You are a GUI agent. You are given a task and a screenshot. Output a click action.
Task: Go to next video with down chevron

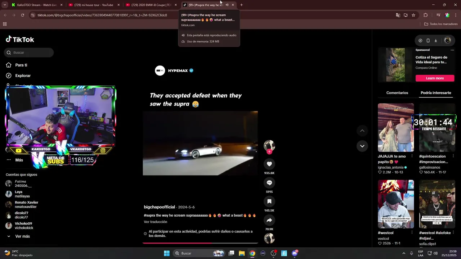(x=362, y=146)
